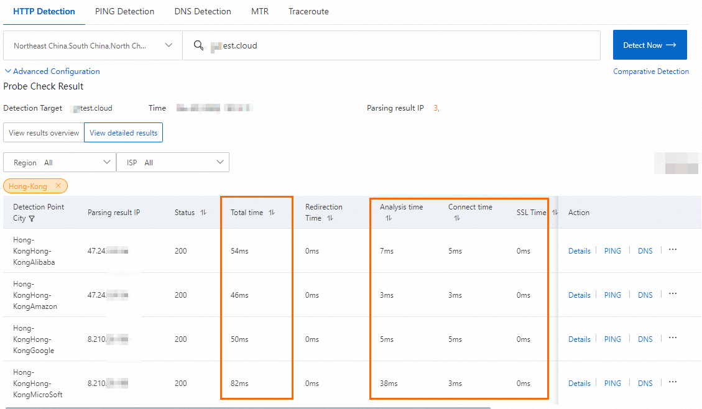Screen dimensions: 702x409
Task: Select the 50ms total time cell
Action: pos(239,339)
